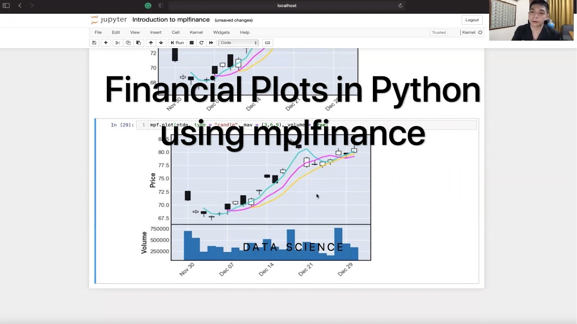The image size is (577, 324).
Task: Click the kernel idle circle indicator
Action: [480, 32]
